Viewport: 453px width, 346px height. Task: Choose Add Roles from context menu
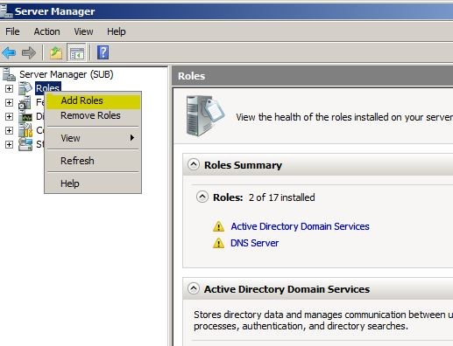pyautogui.click(x=93, y=100)
